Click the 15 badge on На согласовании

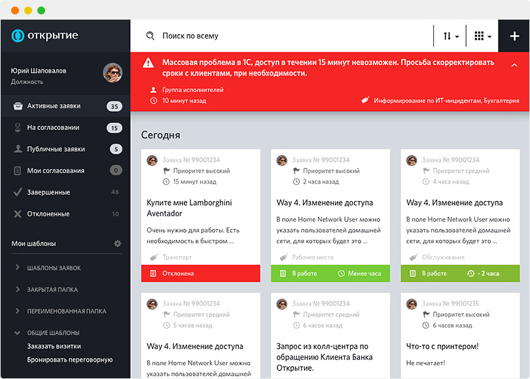[115, 128]
